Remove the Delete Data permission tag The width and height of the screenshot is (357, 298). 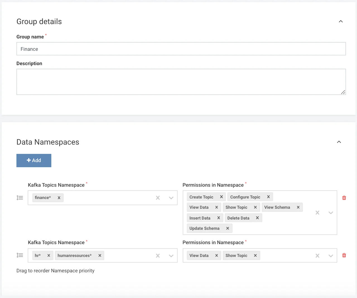(257, 218)
